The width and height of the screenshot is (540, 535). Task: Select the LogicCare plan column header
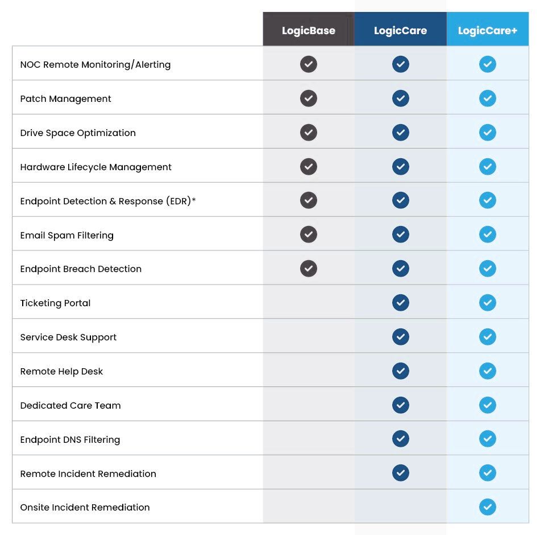click(x=400, y=31)
